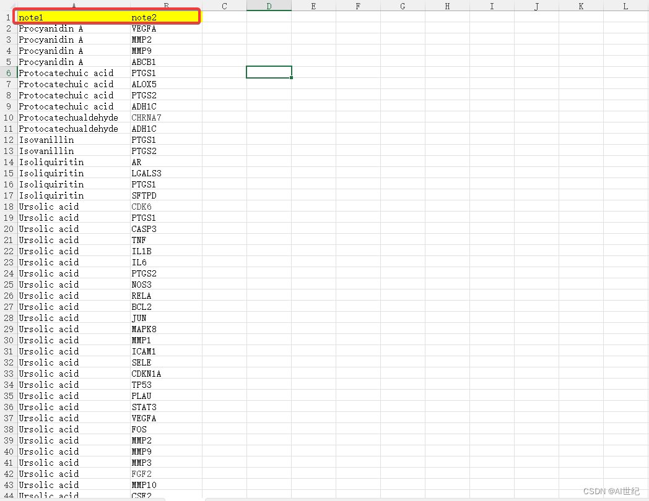Viewport: 649px width, 501px height.
Task: Select the STAT3 cell
Action: point(166,407)
